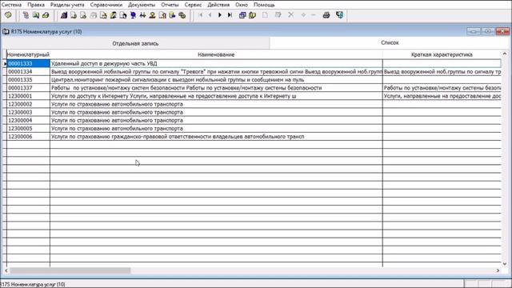Click the blue globe monitor toolbar icon

[x=133, y=15]
